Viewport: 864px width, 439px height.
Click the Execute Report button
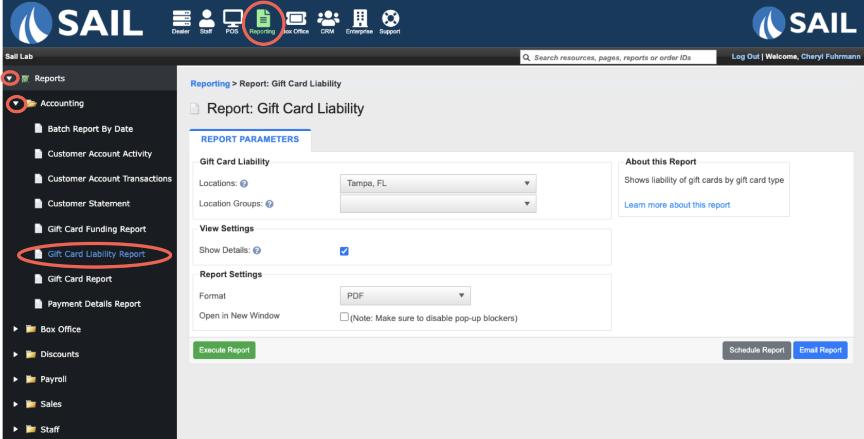pyautogui.click(x=224, y=350)
